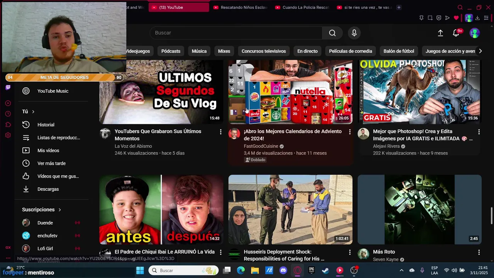
Task: Click the snapshot capture icon
Action: [x=430, y=18]
